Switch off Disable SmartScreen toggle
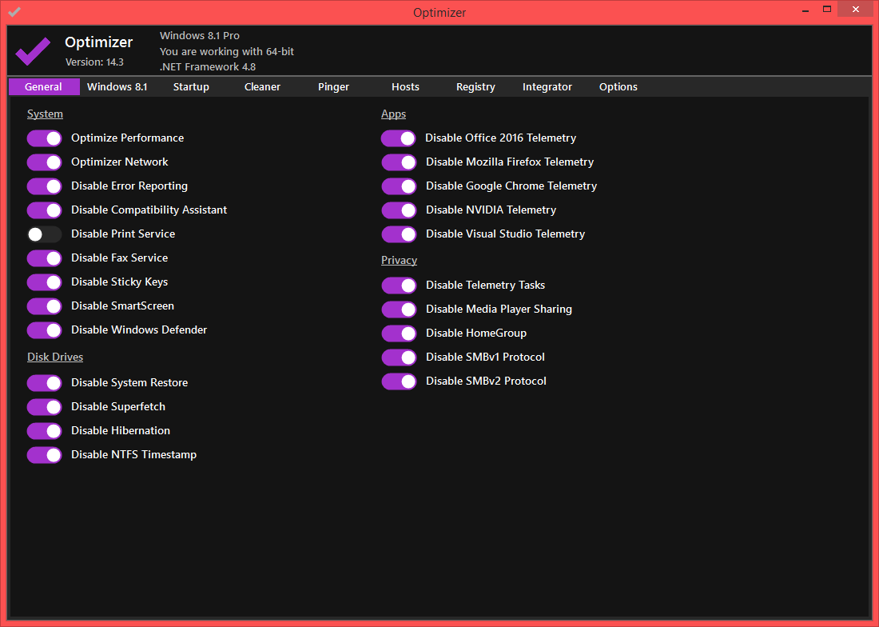Image resolution: width=879 pixels, height=627 pixels. coord(44,306)
